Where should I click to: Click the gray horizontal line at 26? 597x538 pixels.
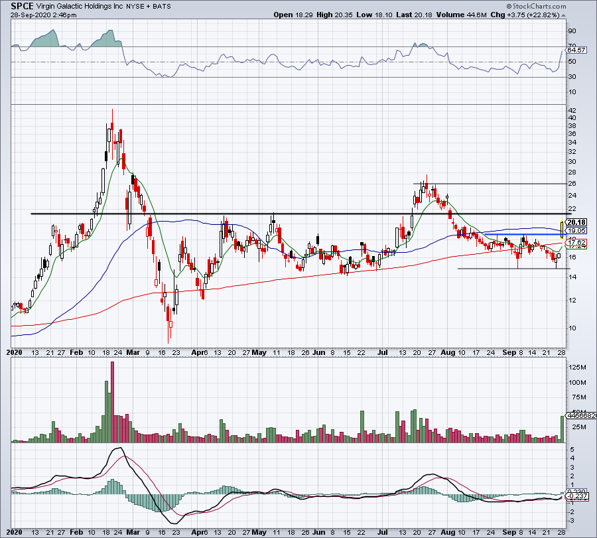[x=490, y=184]
